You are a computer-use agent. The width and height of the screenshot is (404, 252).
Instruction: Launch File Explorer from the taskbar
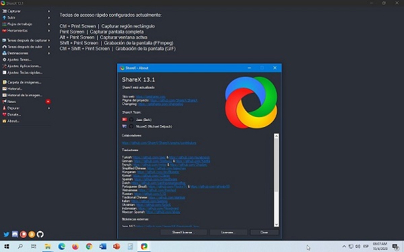point(48,247)
